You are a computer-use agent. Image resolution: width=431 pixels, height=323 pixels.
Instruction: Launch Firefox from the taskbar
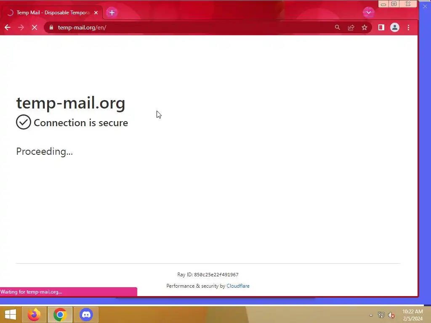click(x=34, y=315)
